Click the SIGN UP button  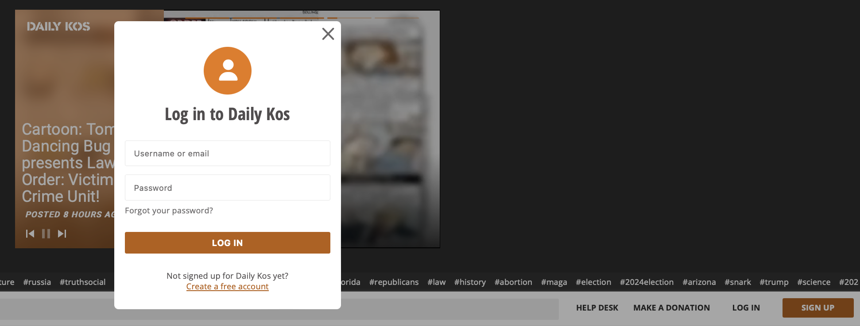point(818,308)
